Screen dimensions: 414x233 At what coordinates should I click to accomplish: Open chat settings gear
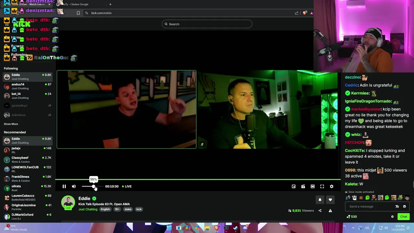[x=392, y=217]
